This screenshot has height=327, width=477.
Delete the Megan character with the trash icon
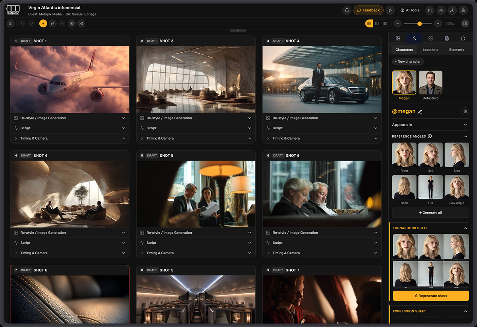[465, 112]
